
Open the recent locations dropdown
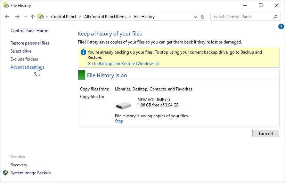25,17
